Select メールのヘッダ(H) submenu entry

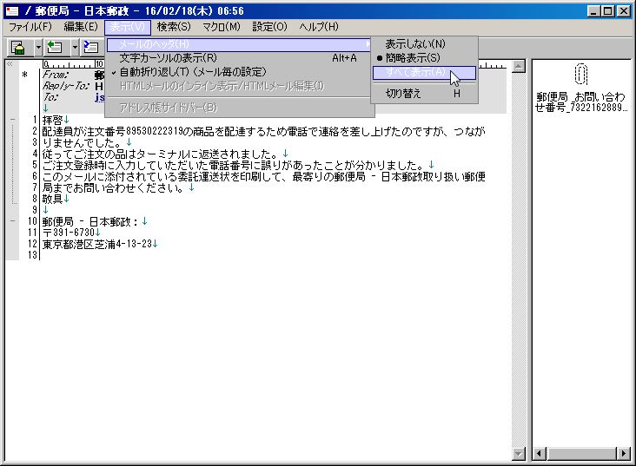239,44
